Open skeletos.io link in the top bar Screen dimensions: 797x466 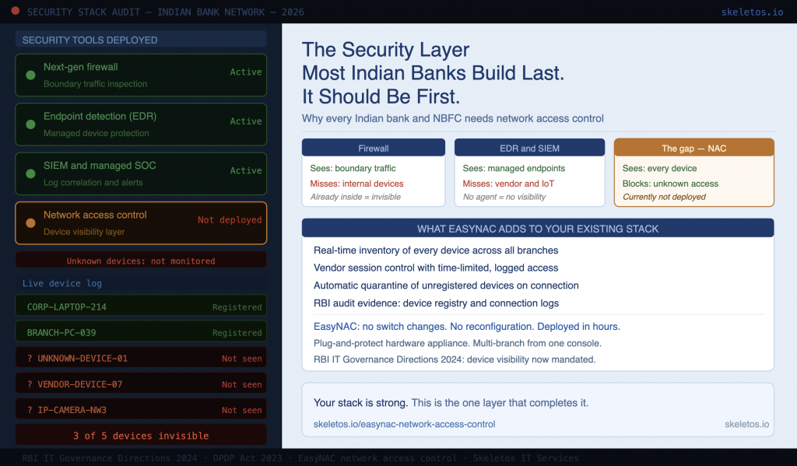click(752, 12)
